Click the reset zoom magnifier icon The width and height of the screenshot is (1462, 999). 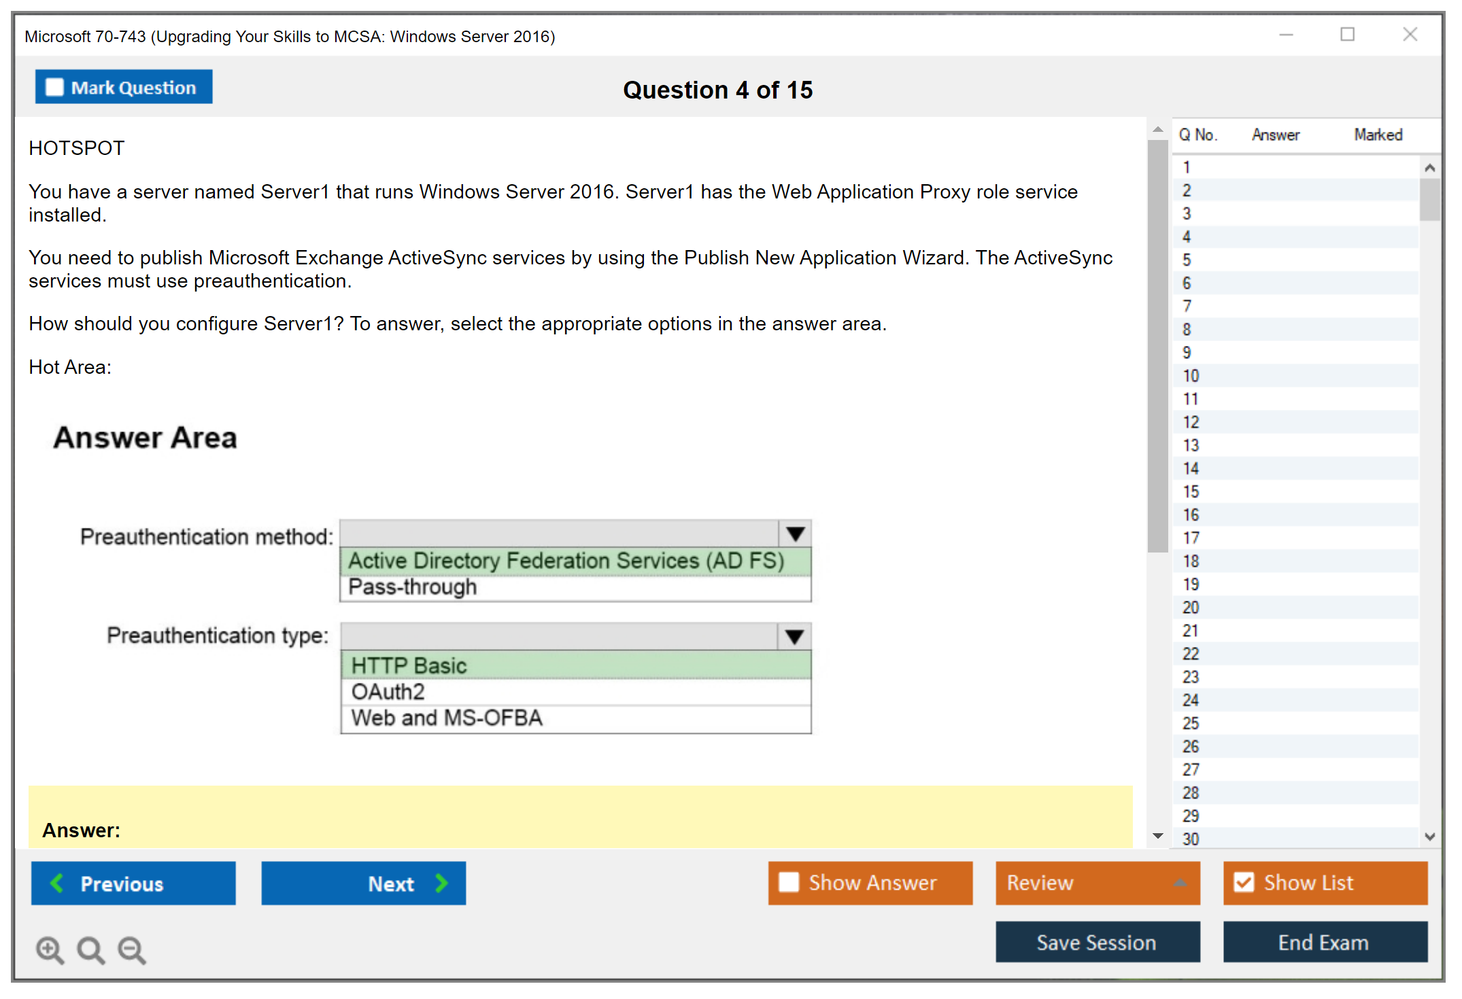[x=90, y=949]
